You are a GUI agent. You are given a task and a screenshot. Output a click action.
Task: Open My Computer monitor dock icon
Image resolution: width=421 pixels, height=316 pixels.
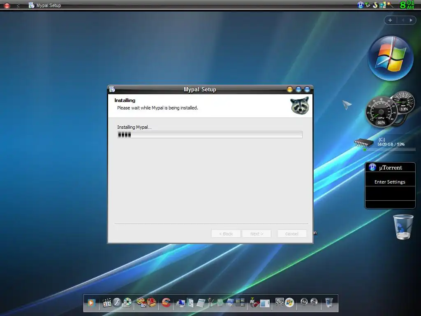pyautogui.click(x=181, y=303)
